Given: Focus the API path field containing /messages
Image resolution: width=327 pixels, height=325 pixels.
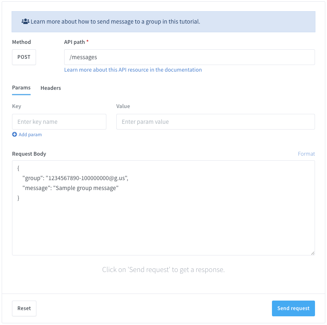Looking at the screenshot, I should (189, 57).
